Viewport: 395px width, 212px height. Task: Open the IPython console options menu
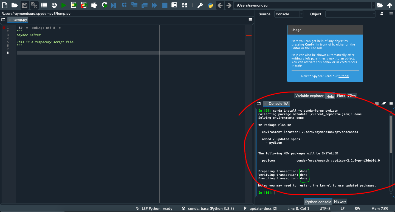tap(391, 104)
